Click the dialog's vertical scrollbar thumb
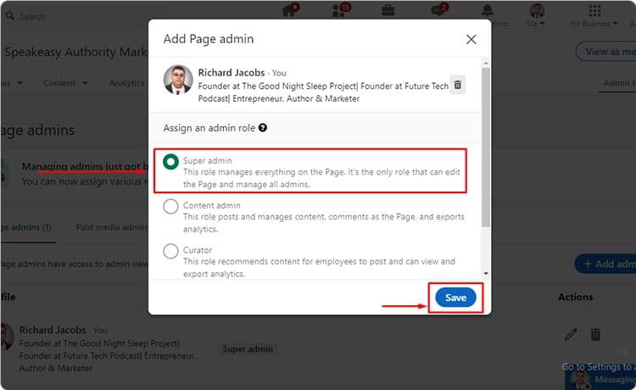This screenshot has width=636, height=390. [486, 148]
